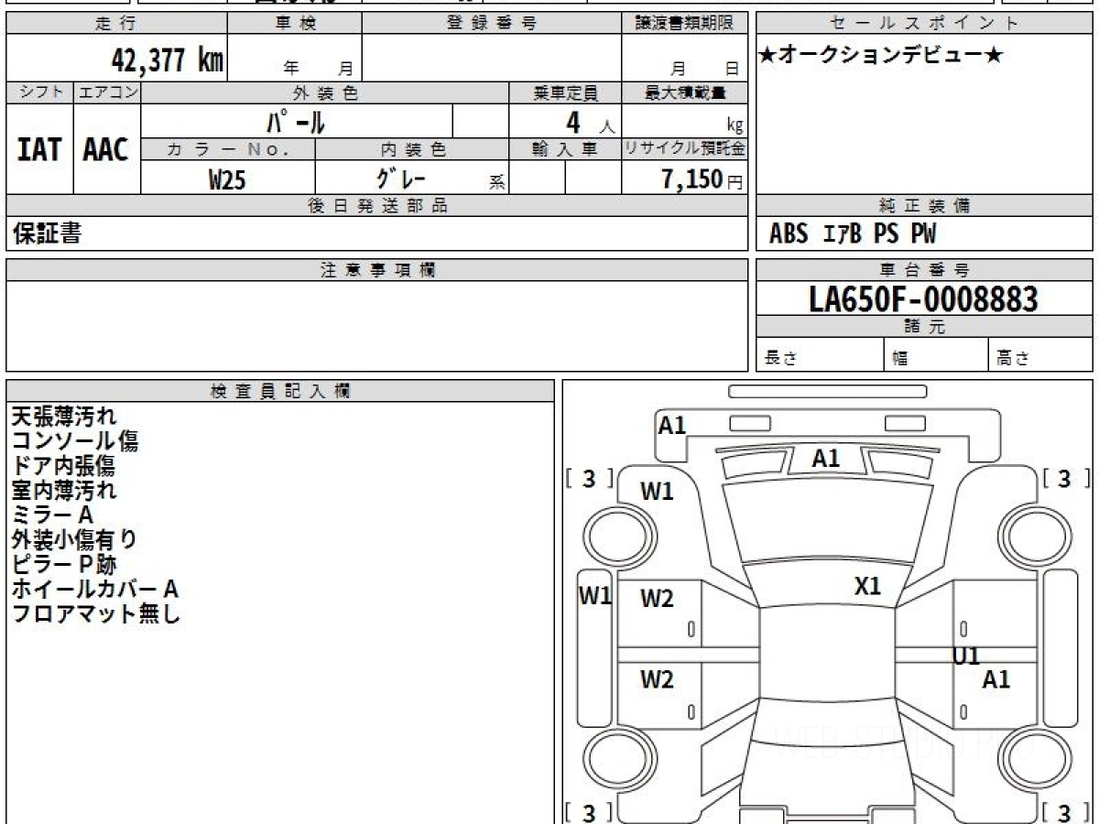Select the 純正装備 header
The width and height of the screenshot is (1099, 824).
point(924,206)
